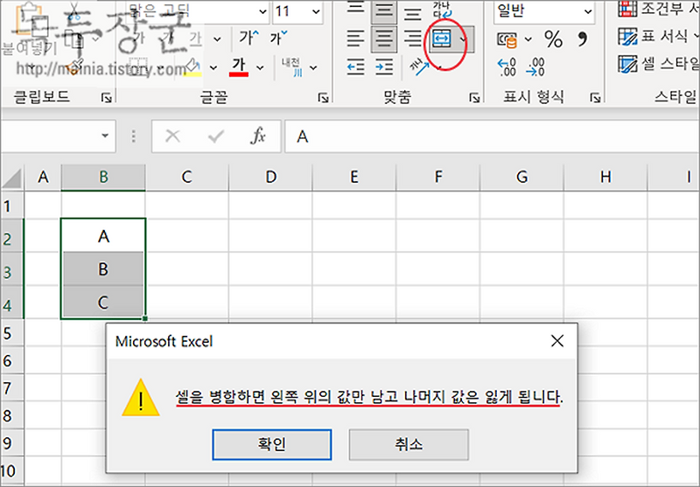Expand the fill color palette arrow

[213, 68]
